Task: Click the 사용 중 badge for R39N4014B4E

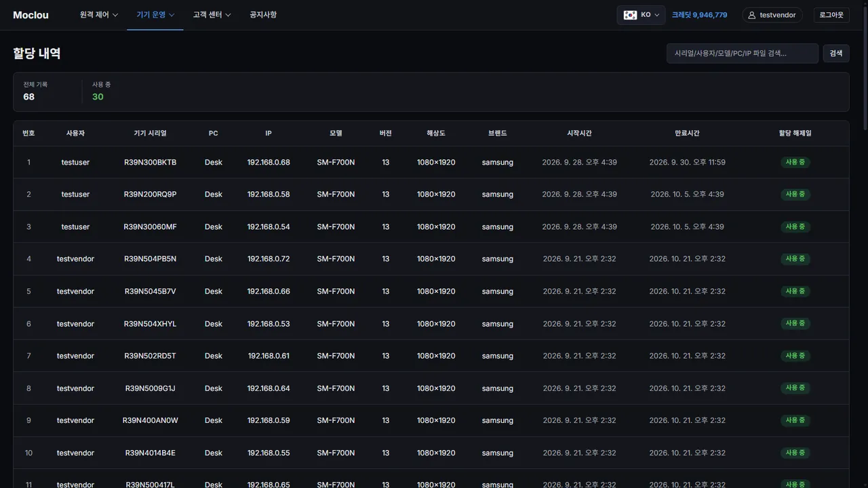Action: 795,453
